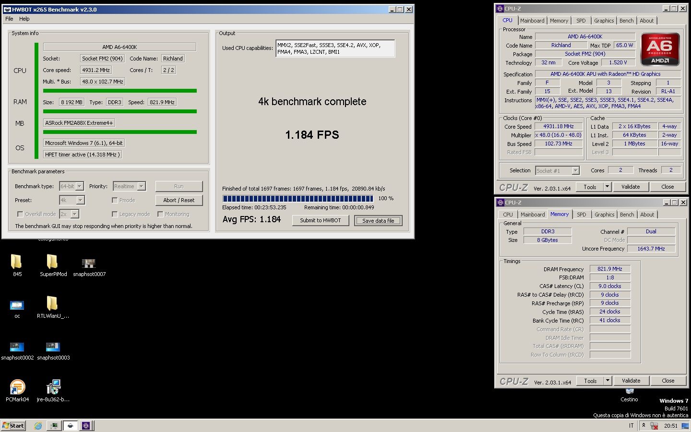
Task: Open the File menu in HWBOT
Action: click(x=9, y=19)
